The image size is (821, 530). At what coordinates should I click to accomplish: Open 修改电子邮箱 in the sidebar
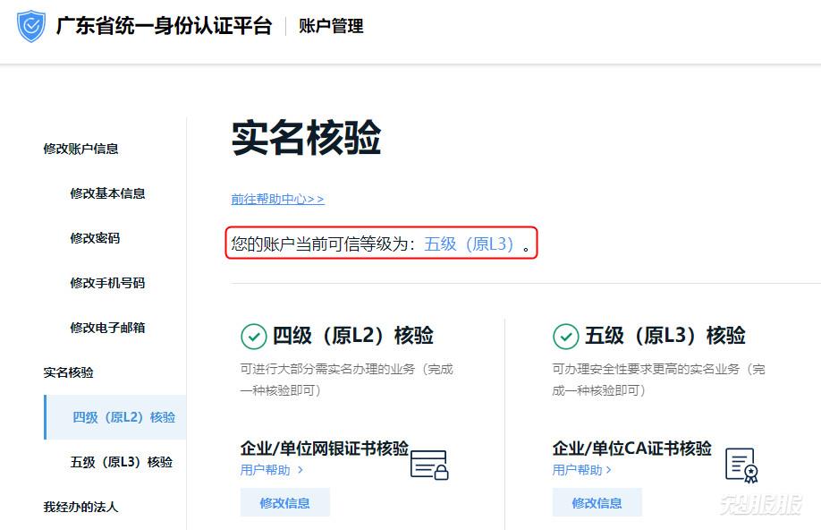click(x=107, y=328)
